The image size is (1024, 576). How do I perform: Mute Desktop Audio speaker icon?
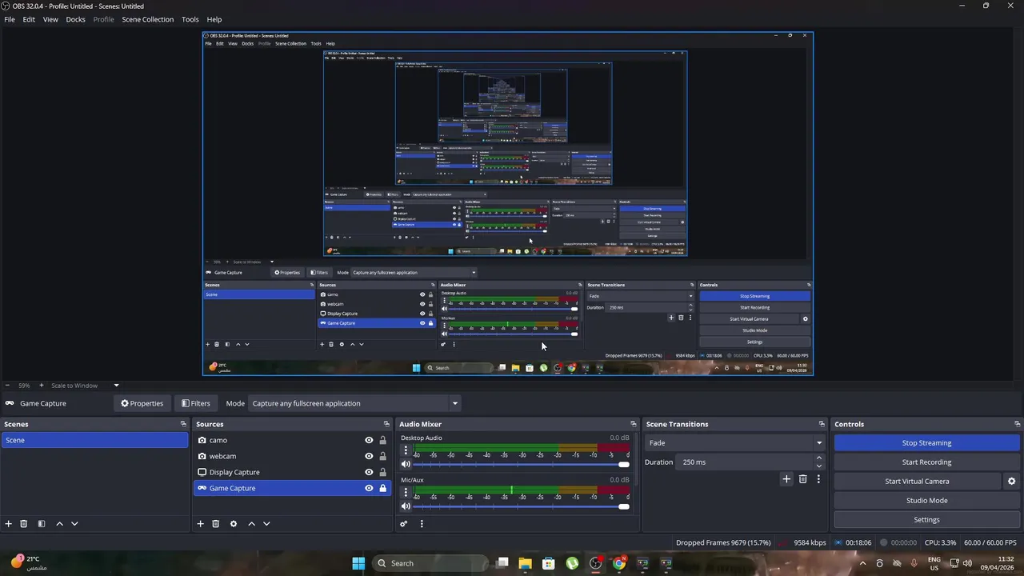(406, 464)
